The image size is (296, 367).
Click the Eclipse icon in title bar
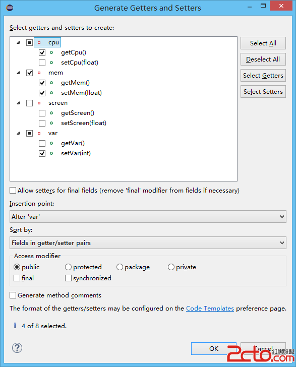[x=10, y=8]
